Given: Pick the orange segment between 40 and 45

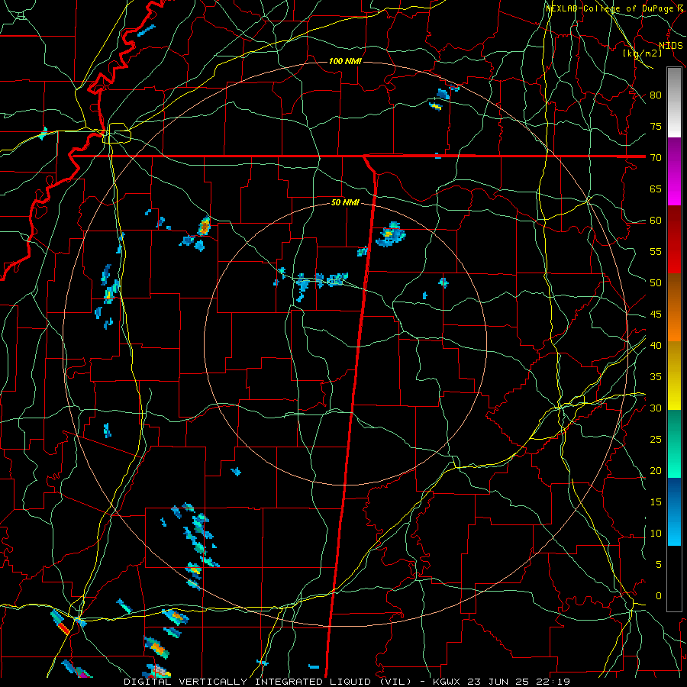Looking at the screenshot, I should click(674, 326).
